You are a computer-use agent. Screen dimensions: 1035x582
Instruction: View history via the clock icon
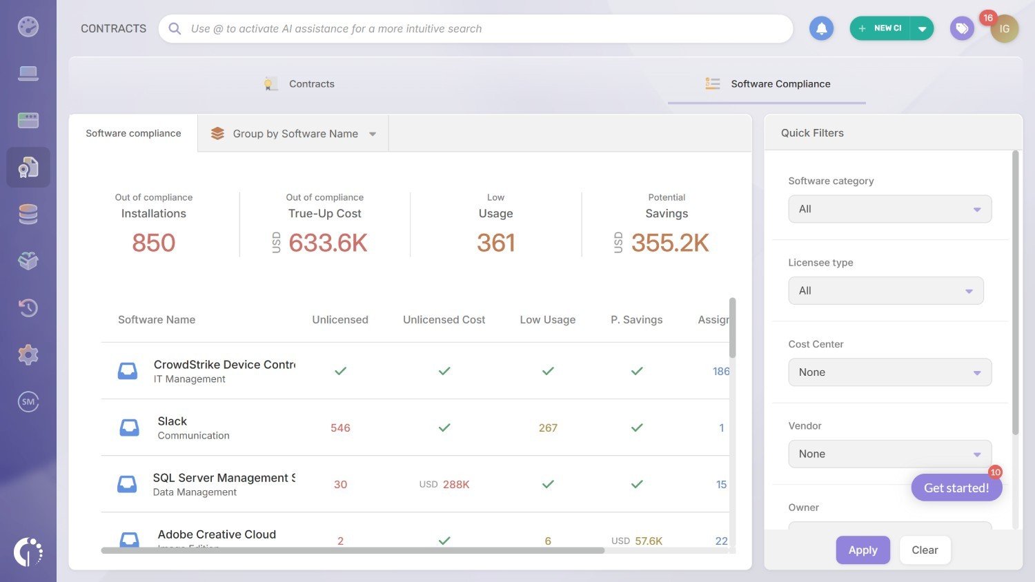tap(28, 308)
